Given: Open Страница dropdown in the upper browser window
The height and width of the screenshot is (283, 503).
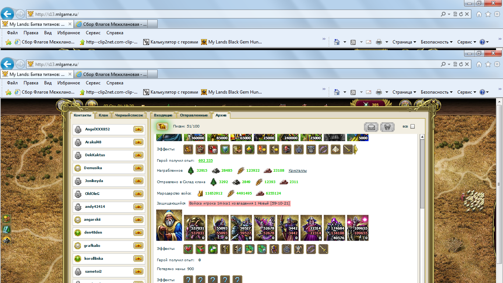Looking at the screenshot, I should pyautogui.click(x=404, y=42).
